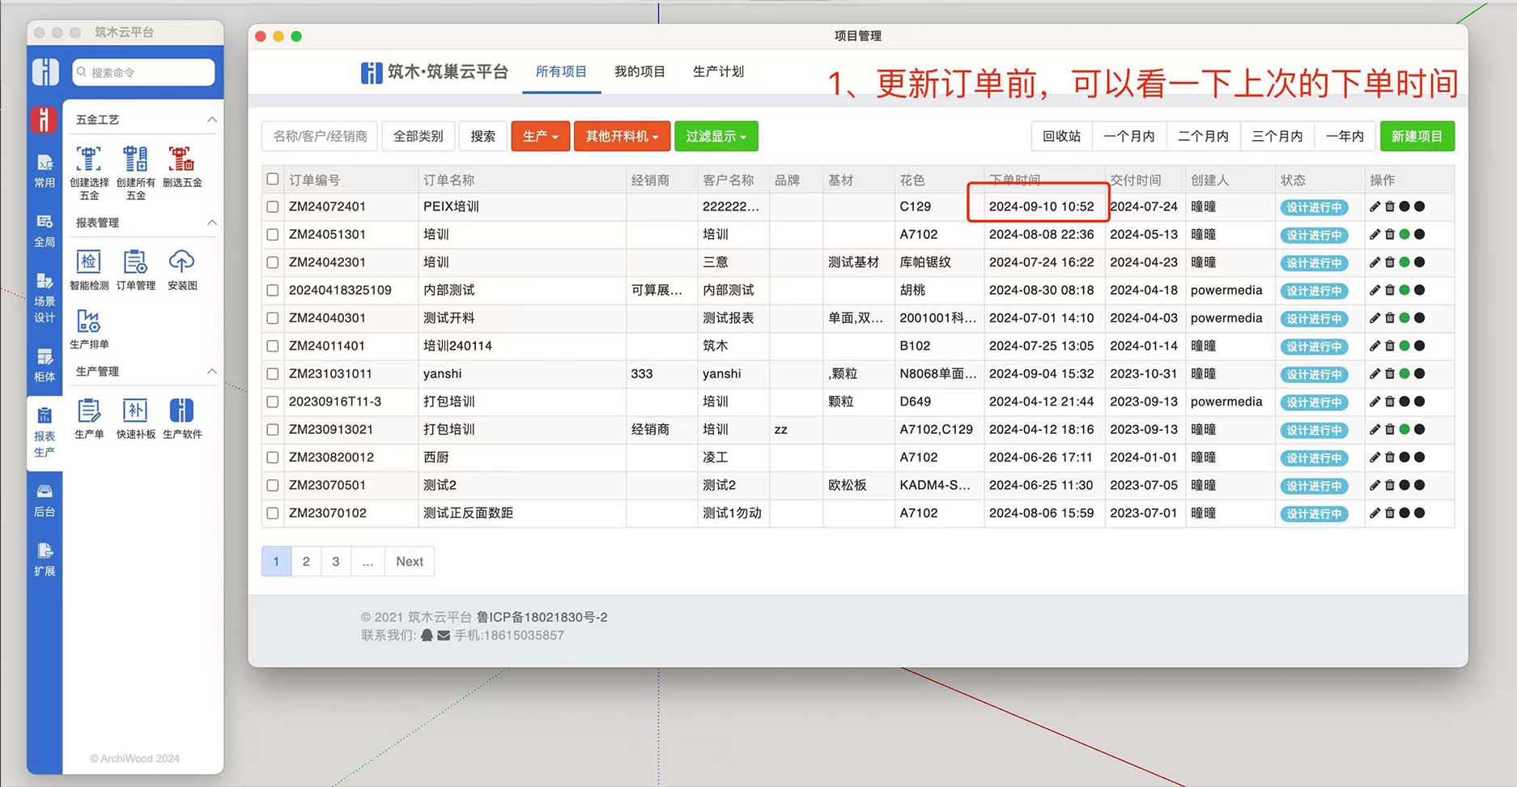1517x787 pixels.
Task: Check the checkbox for order ZM24072401
Action: pos(273,206)
